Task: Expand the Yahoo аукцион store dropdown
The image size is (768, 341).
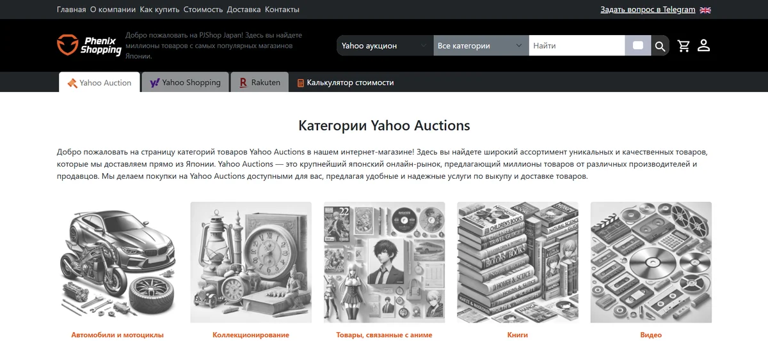Action: tap(385, 46)
